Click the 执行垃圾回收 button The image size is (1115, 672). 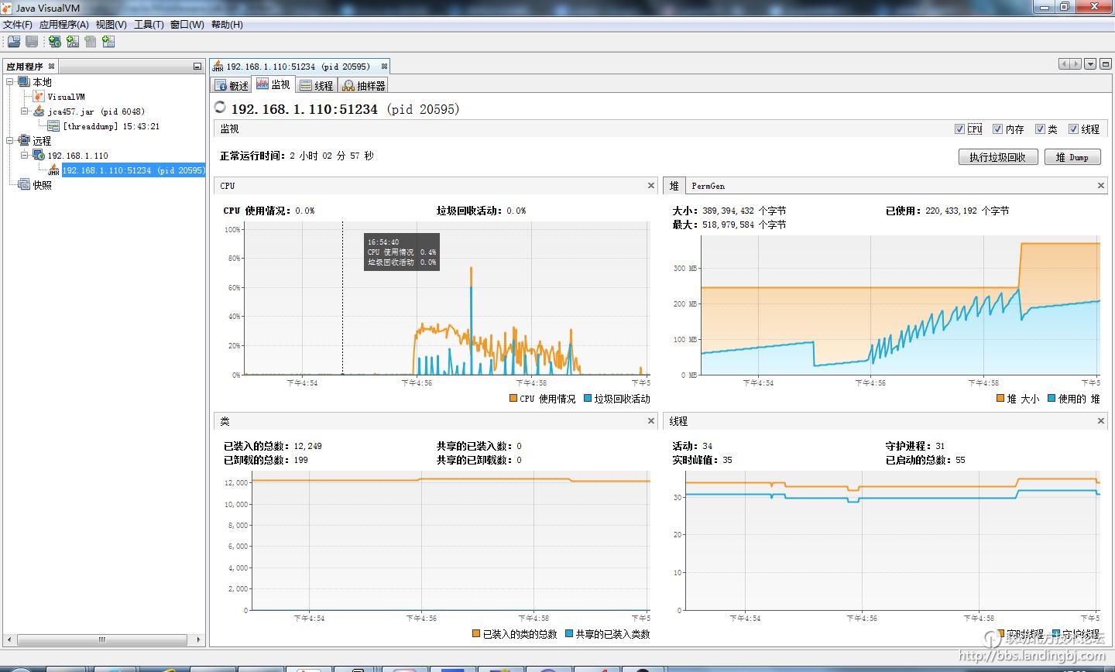[x=997, y=157]
